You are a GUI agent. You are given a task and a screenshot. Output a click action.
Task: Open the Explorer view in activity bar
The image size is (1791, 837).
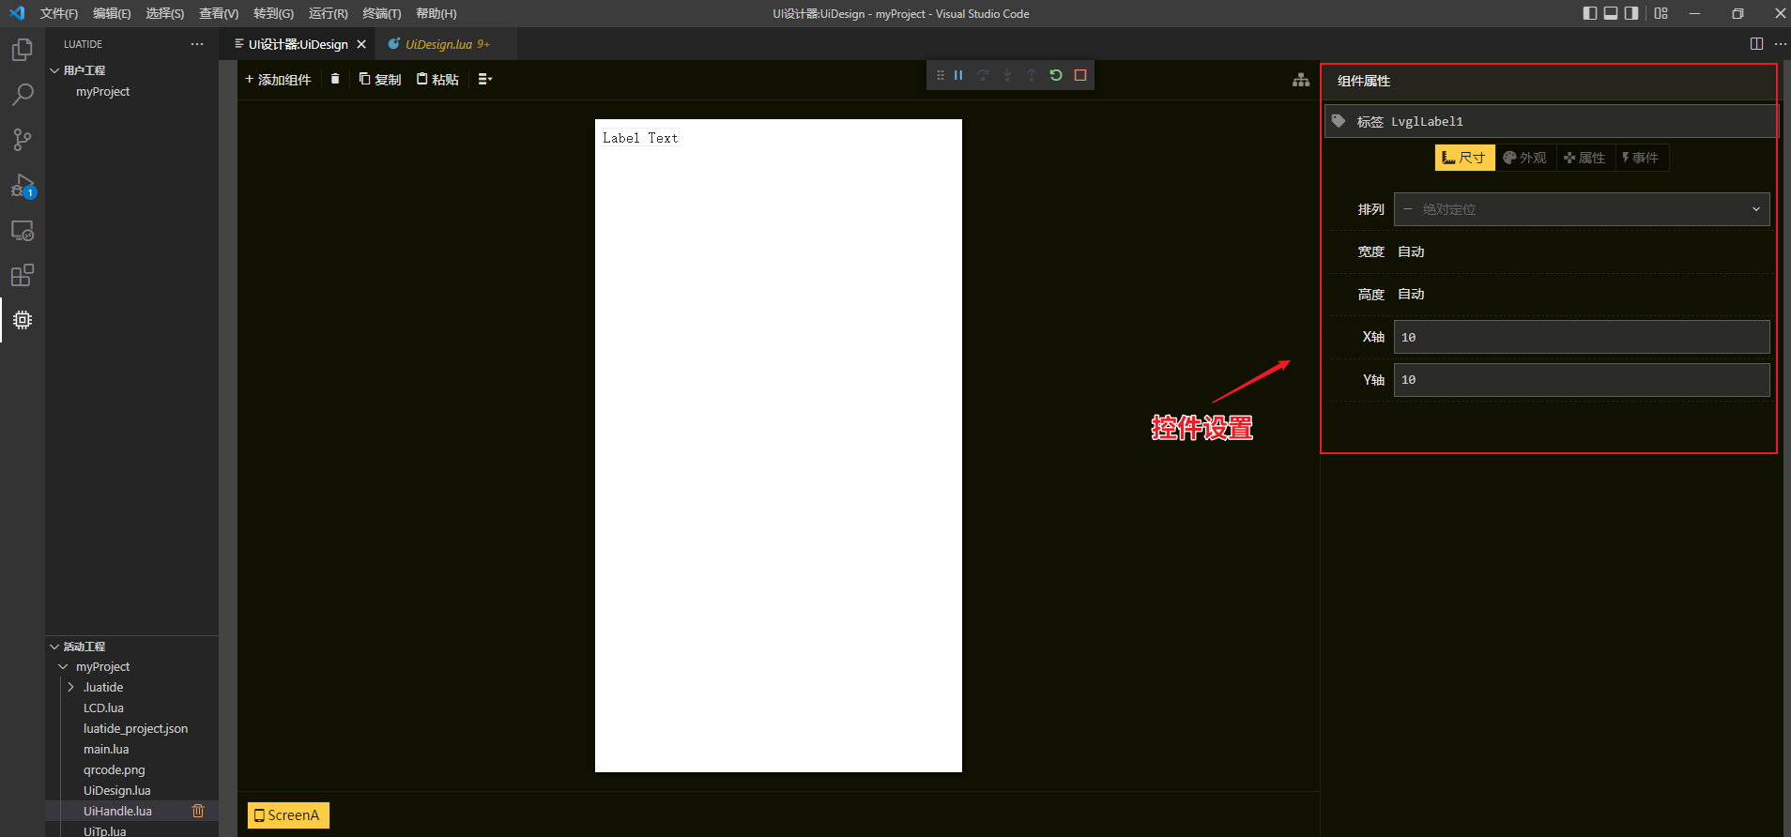click(x=22, y=50)
